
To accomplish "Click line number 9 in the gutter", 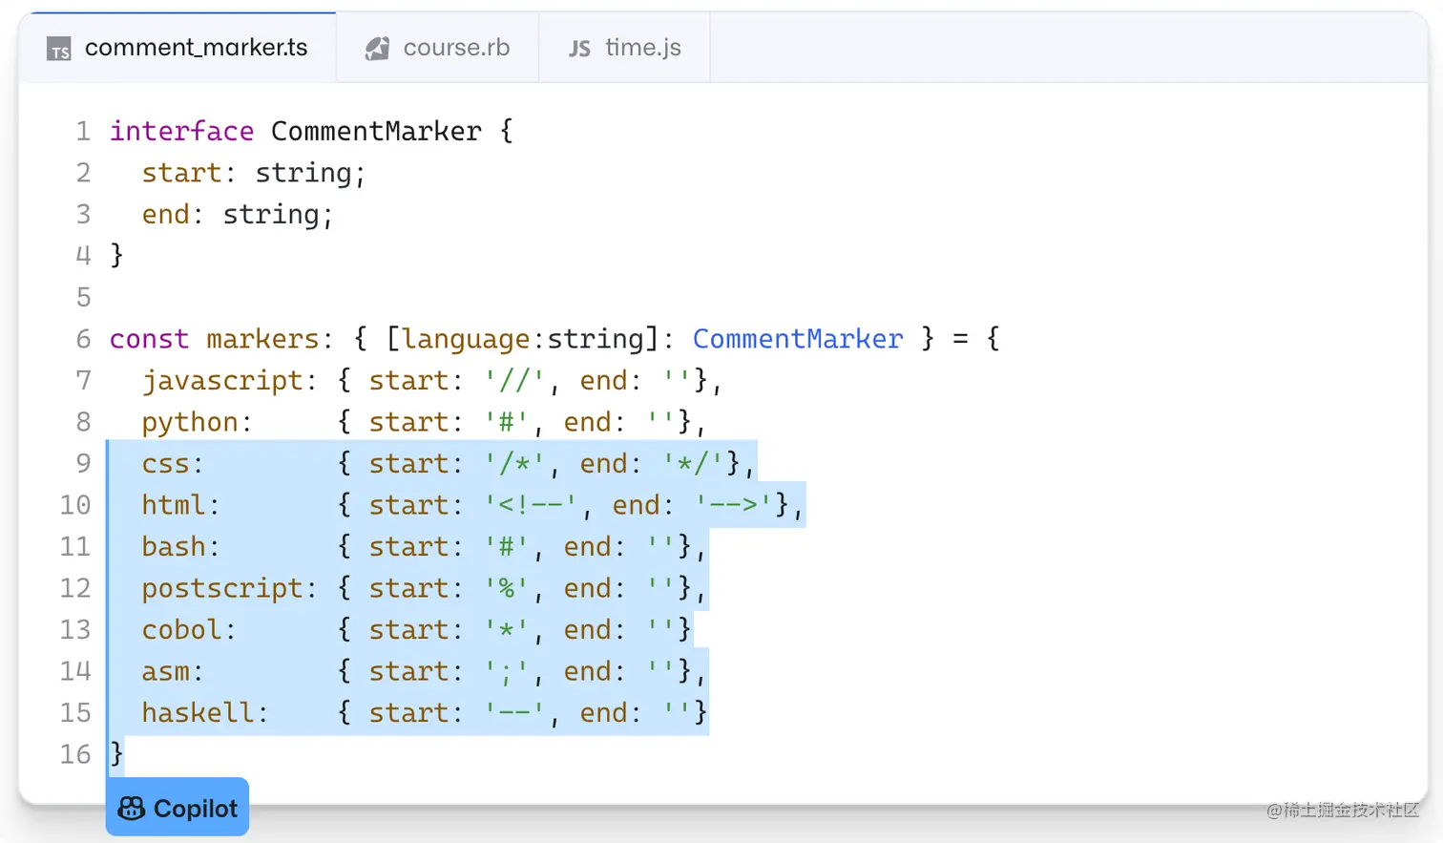I will pyautogui.click(x=83, y=463).
